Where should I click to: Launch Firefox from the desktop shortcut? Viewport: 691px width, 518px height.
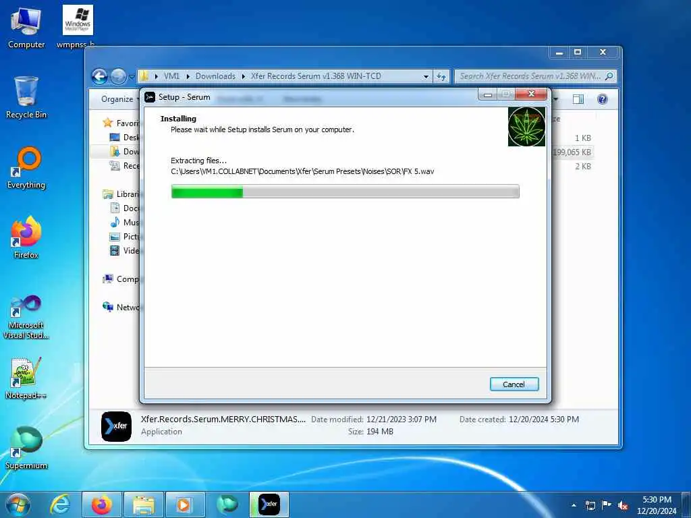[26, 238]
